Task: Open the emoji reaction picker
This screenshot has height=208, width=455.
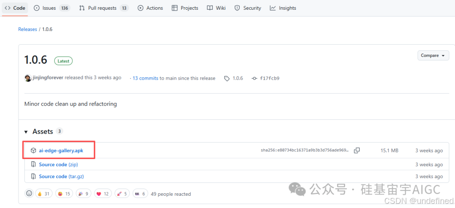Action: (29, 193)
